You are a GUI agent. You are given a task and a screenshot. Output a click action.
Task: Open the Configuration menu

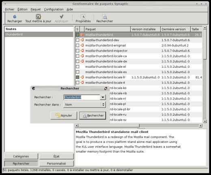54,9
